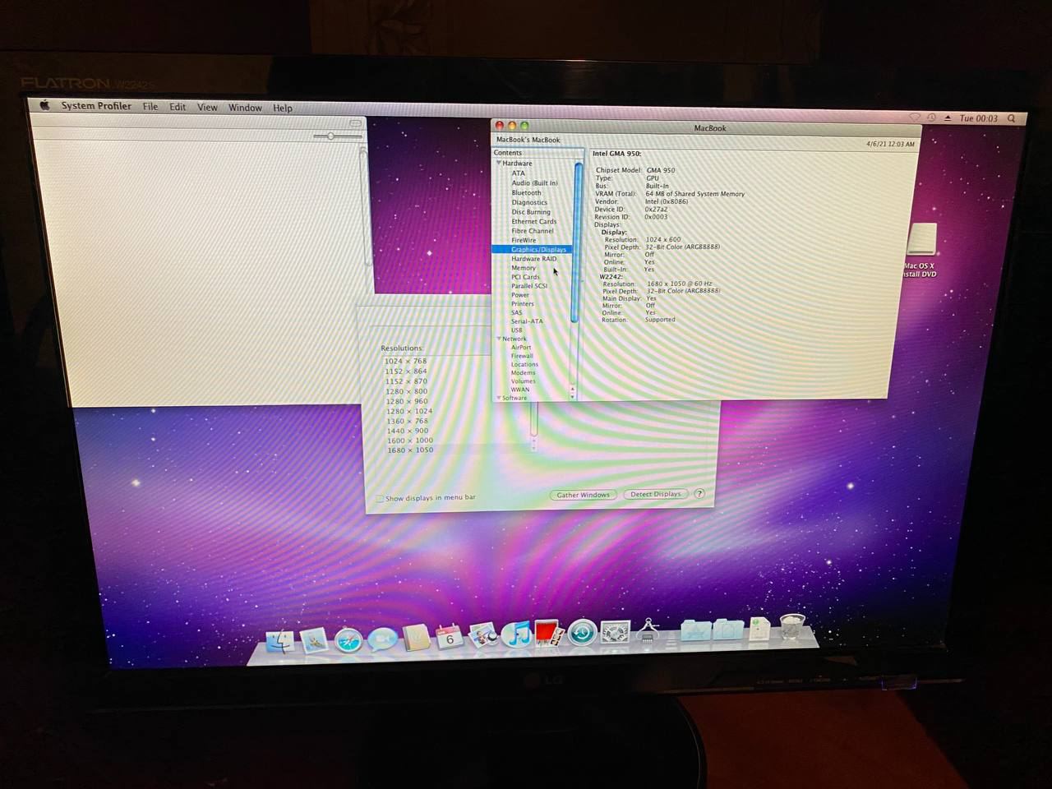
Task: Open Address Book from the Dock
Action: [417, 638]
